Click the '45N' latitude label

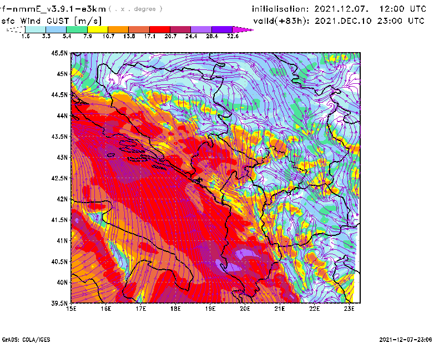pos(62,74)
